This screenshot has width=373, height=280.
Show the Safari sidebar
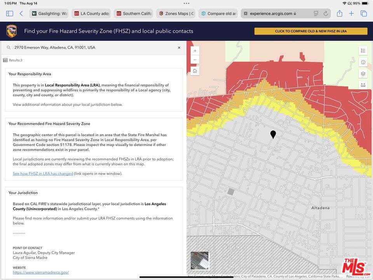click(x=10, y=14)
